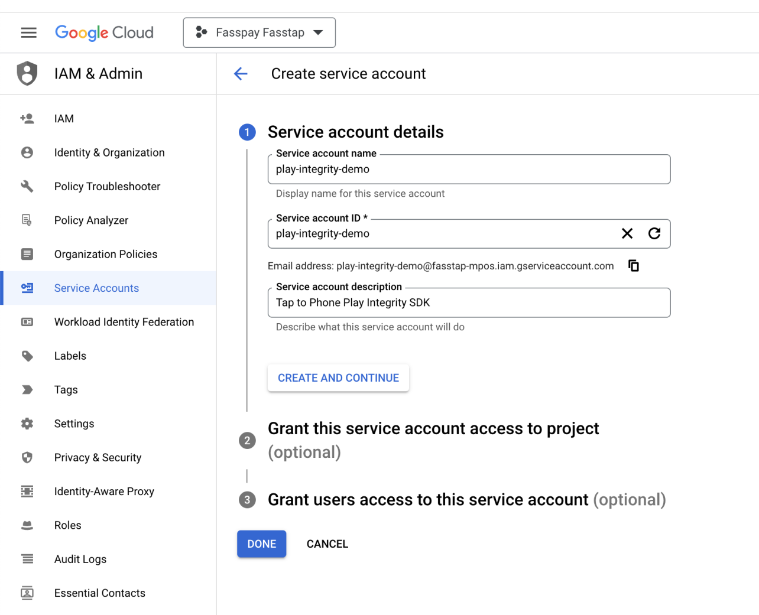Click the Privacy & Security shield icon
This screenshot has height=615, width=759.
[27, 458]
